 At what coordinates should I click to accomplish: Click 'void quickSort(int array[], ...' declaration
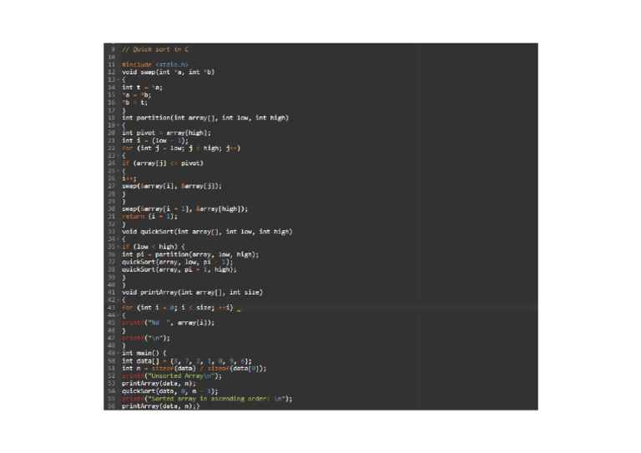(x=207, y=232)
